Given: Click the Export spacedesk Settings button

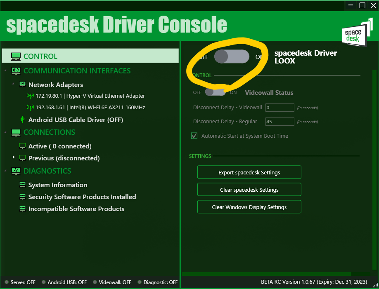Looking at the screenshot, I should pyautogui.click(x=249, y=172).
